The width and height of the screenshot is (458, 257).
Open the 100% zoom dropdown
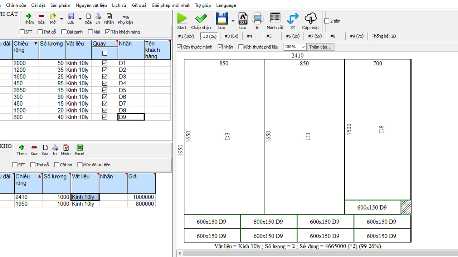tap(303, 47)
